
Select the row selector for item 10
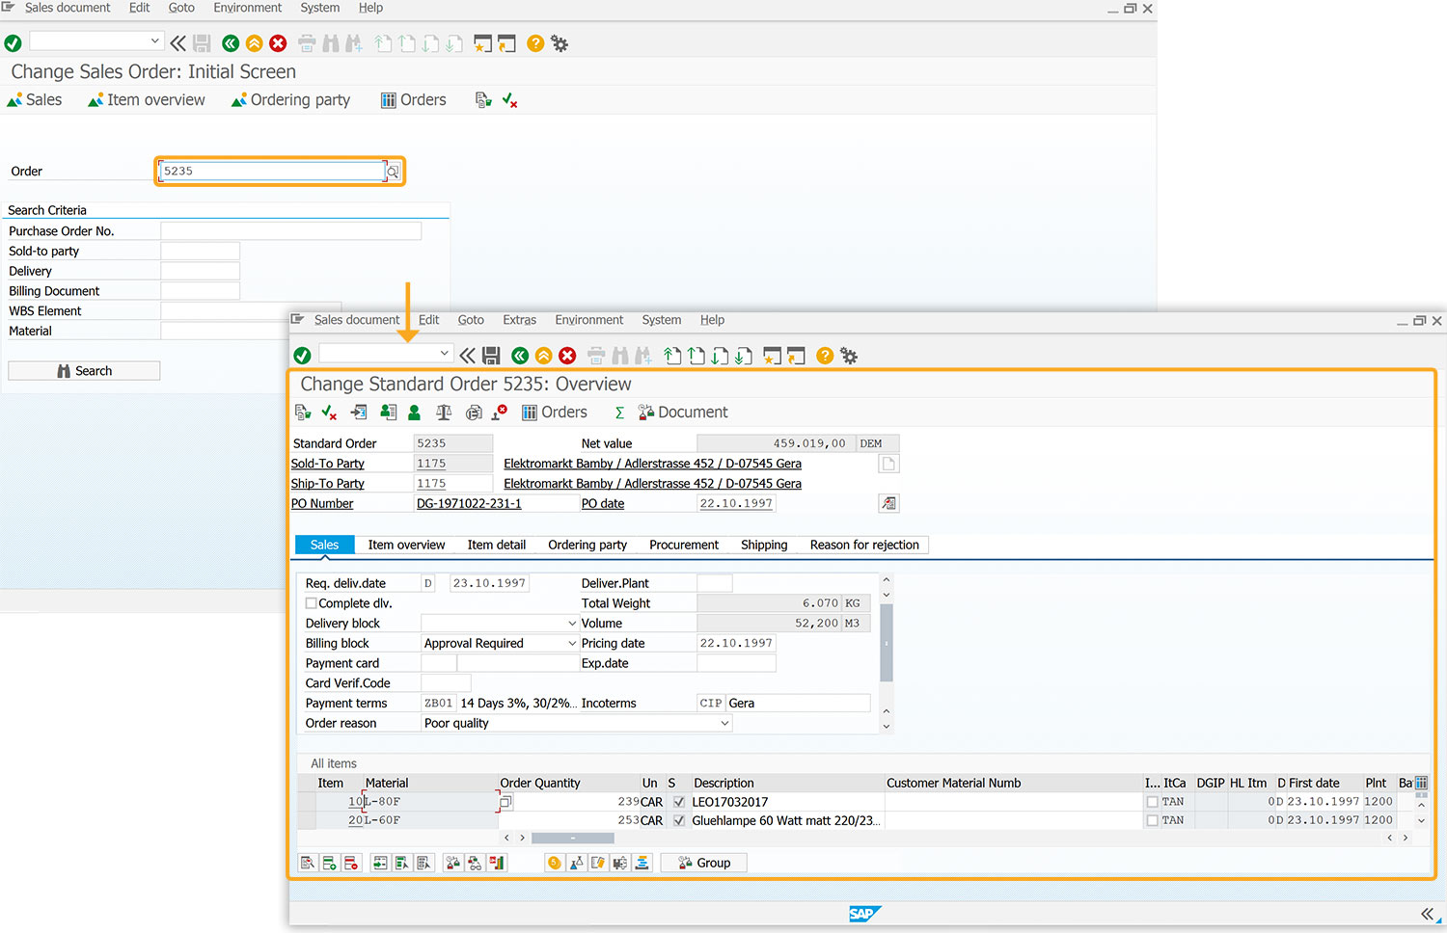(x=307, y=802)
